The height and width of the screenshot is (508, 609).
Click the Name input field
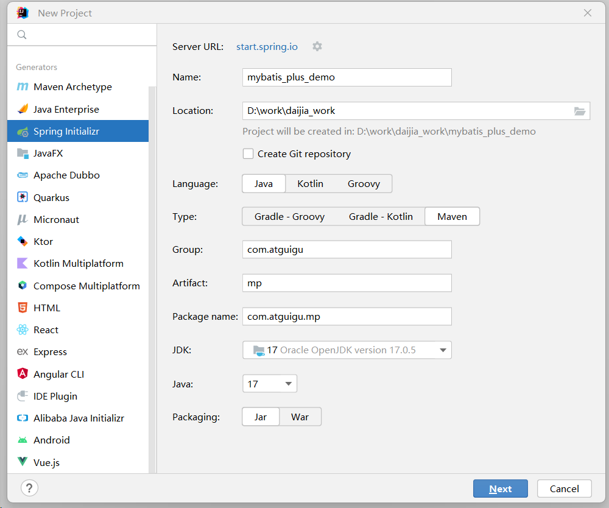[347, 77]
